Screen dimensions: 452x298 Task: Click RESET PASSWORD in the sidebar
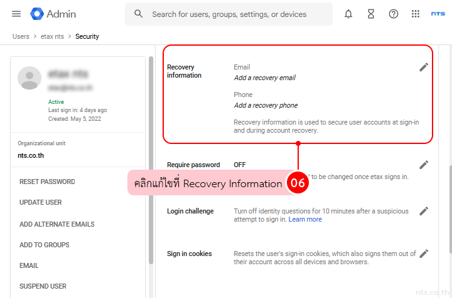click(47, 182)
